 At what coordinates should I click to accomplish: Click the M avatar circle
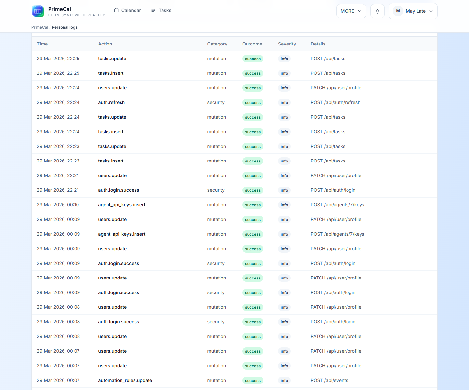(398, 11)
